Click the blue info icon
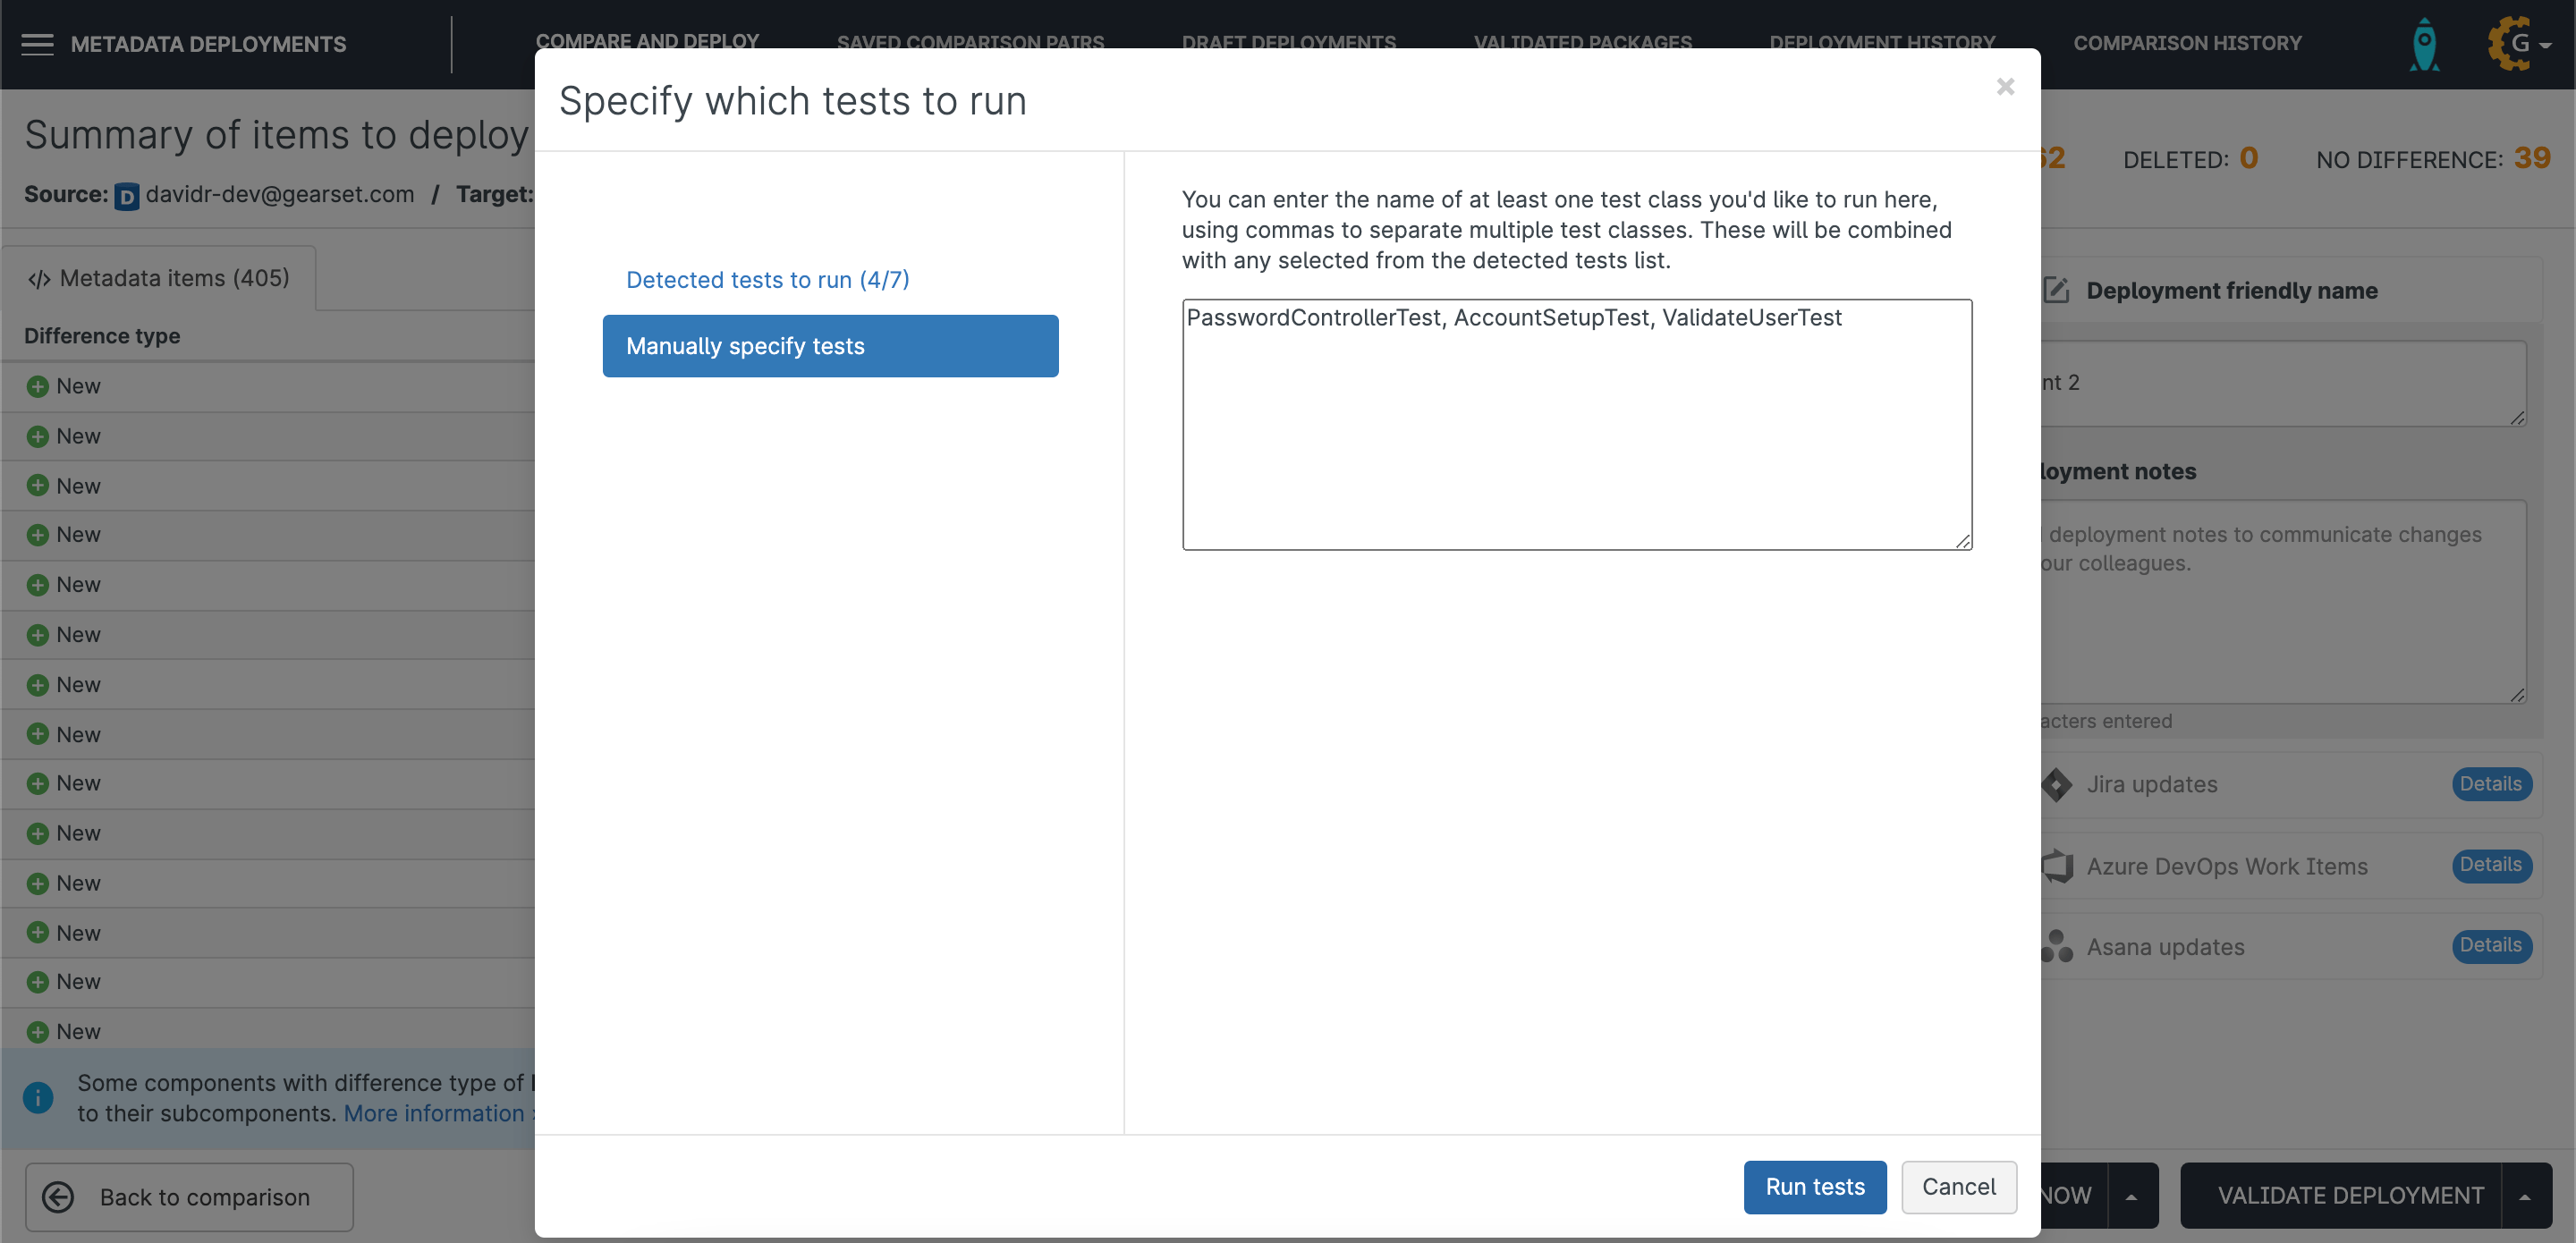This screenshot has width=2576, height=1243. coord(38,1097)
